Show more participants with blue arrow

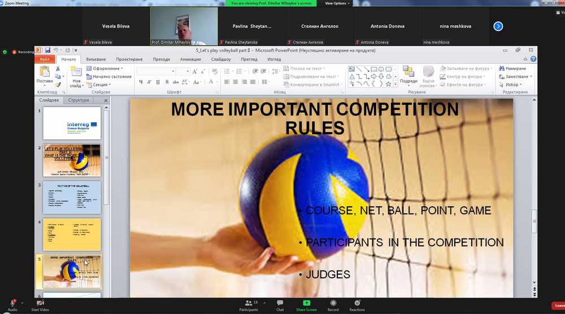point(498,26)
